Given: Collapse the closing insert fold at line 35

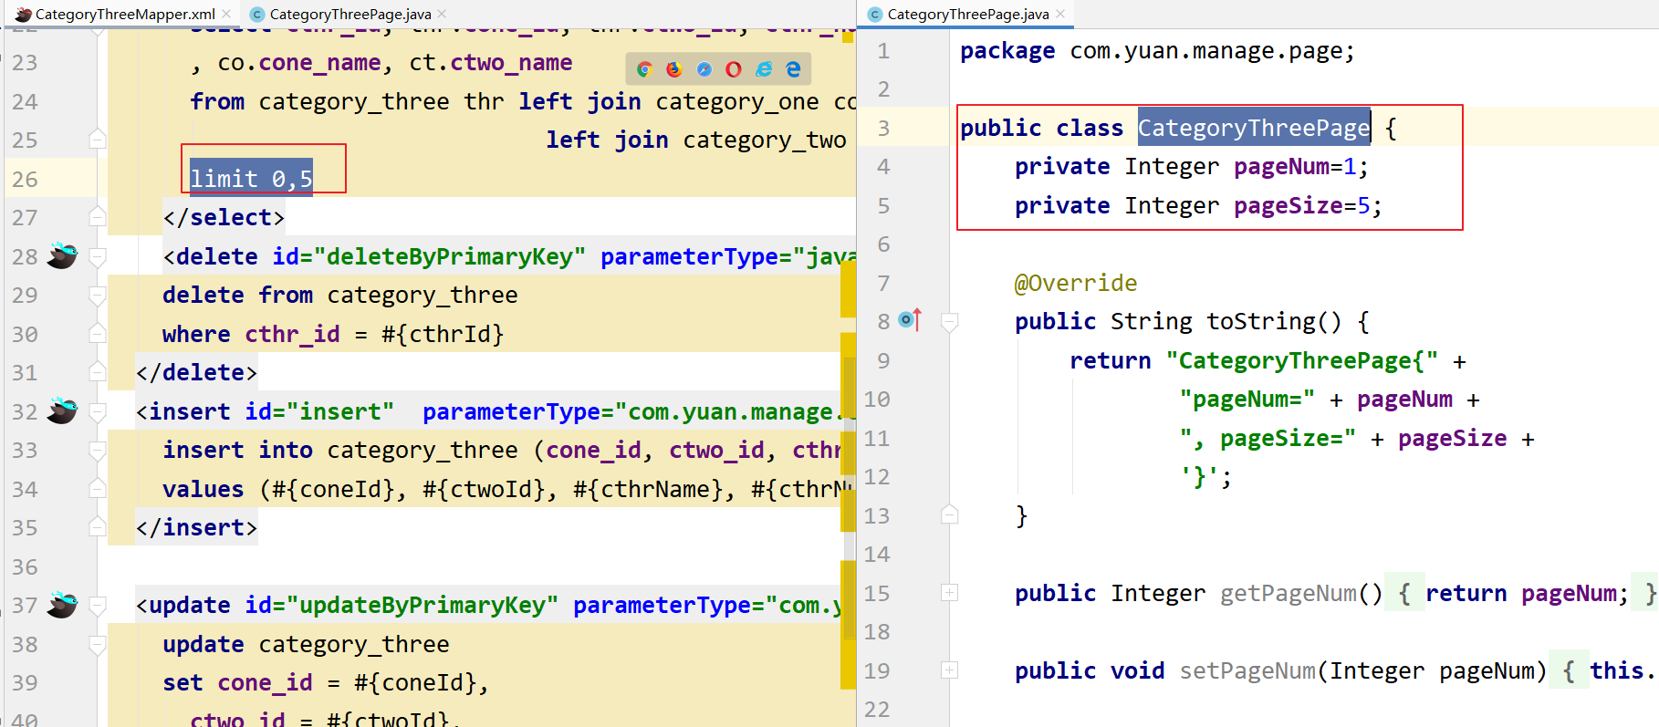Looking at the screenshot, I should (98, 527).
